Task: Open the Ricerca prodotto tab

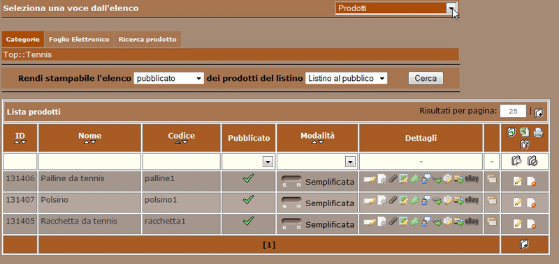Action: [147, 40]
